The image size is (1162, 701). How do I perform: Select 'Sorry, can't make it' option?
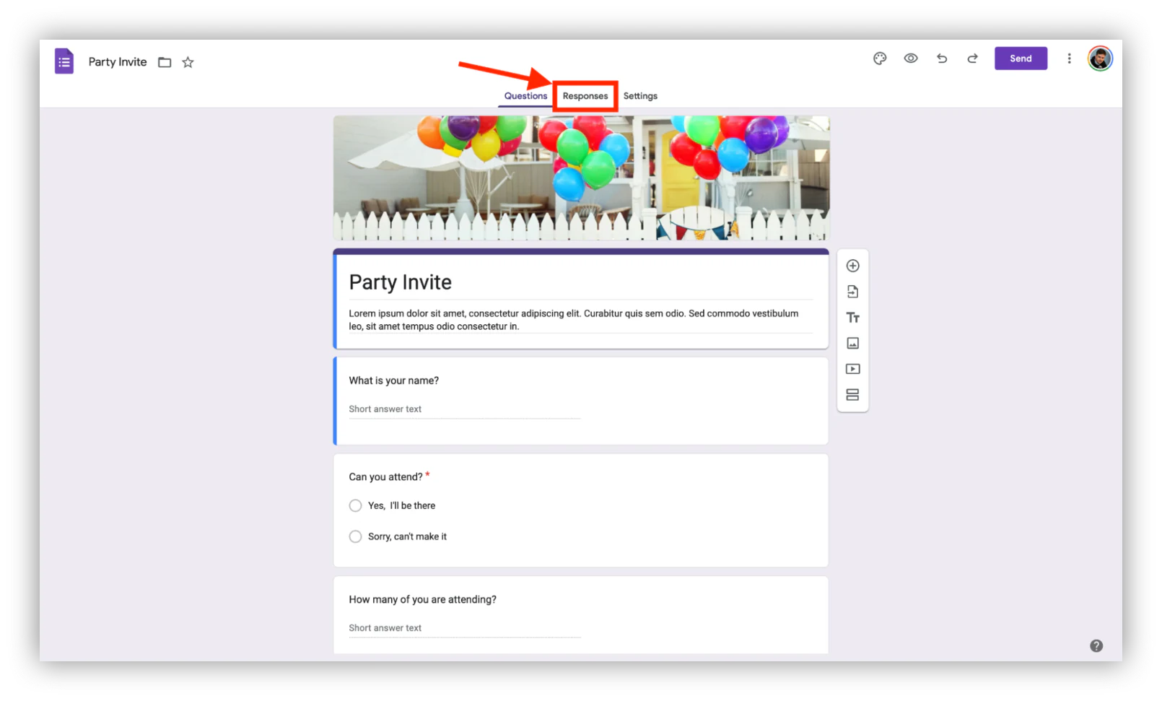(x=355, y=536)
